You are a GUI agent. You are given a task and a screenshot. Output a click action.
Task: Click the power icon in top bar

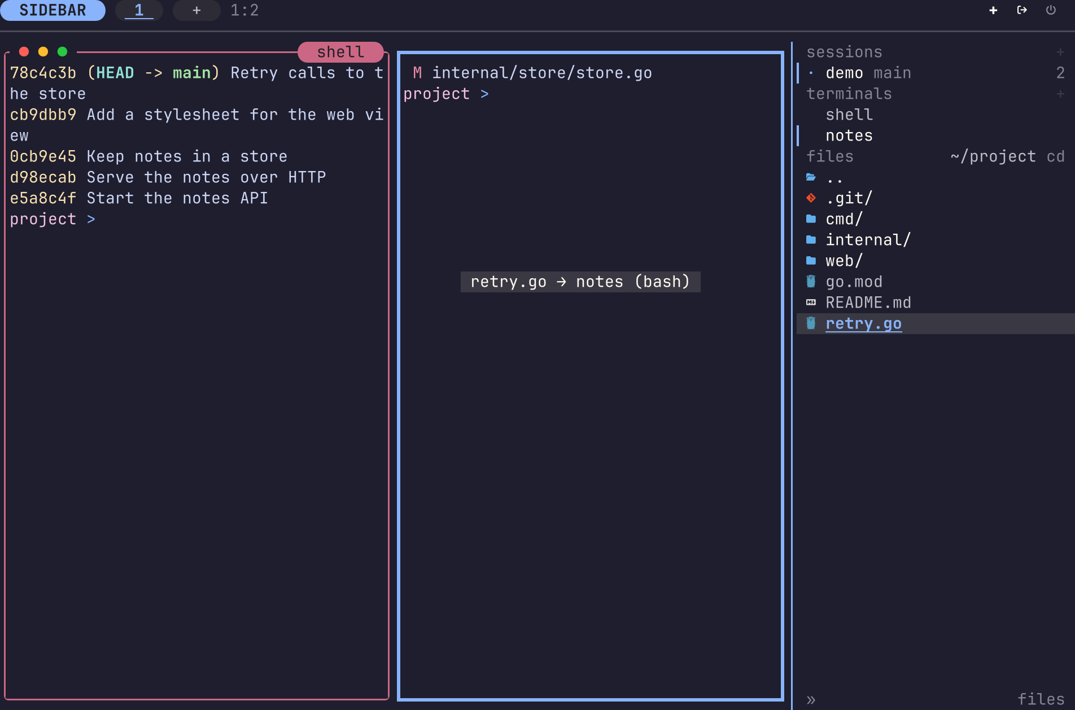[1051, 10]
